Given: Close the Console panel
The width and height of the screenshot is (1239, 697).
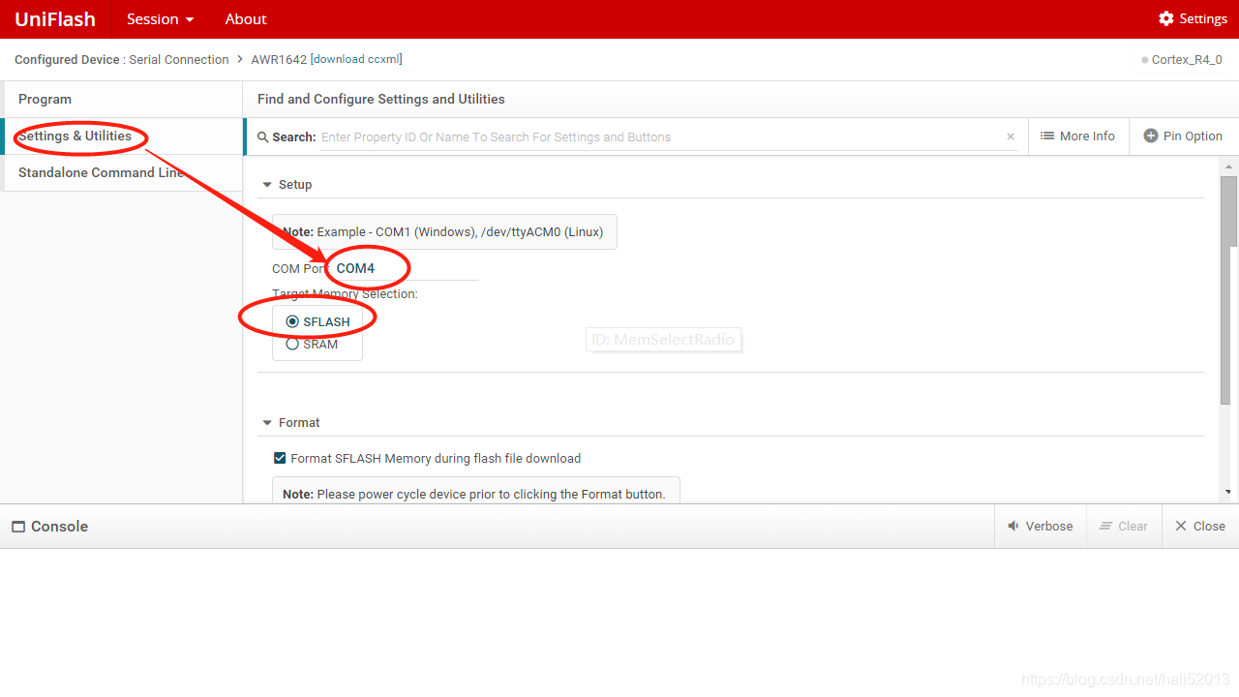Looking at the screenshot, I should tap(1200, 527).
